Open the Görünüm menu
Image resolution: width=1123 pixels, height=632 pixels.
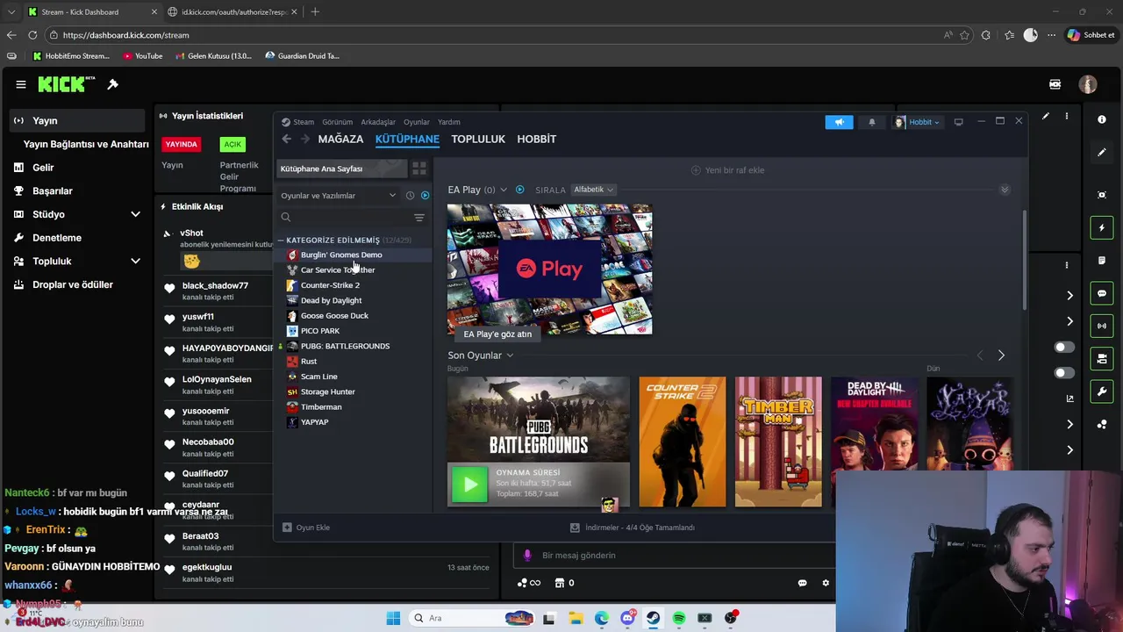[338, 122]
